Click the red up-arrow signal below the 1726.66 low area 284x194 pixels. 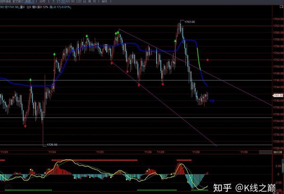(25, 126)
